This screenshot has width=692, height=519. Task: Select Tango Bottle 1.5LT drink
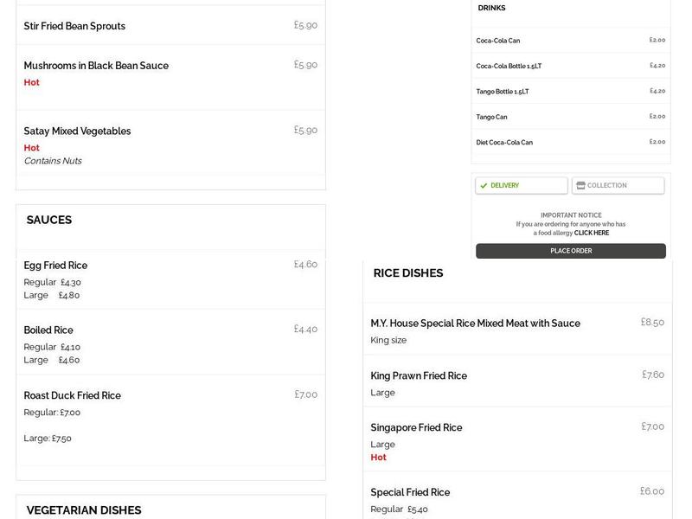coord(503,92)
